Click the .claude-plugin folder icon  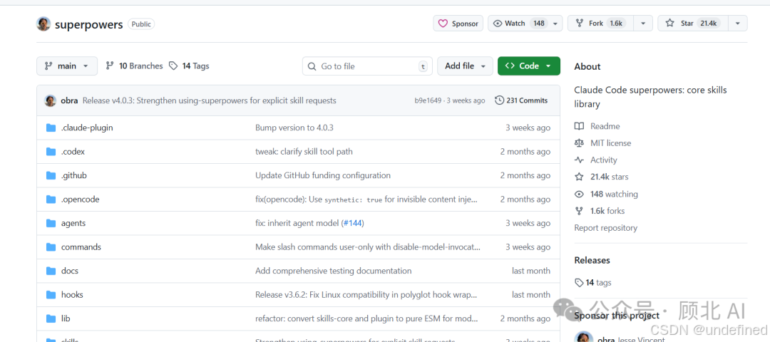(x=51, y=128)
